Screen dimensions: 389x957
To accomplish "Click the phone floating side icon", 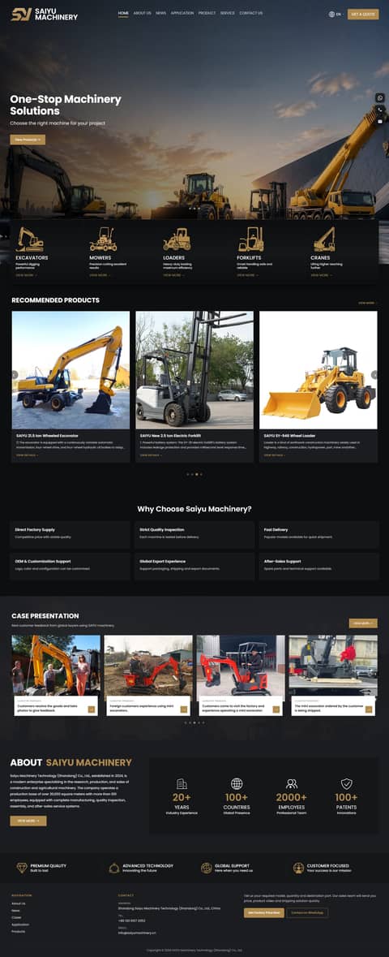I will 380,110.
